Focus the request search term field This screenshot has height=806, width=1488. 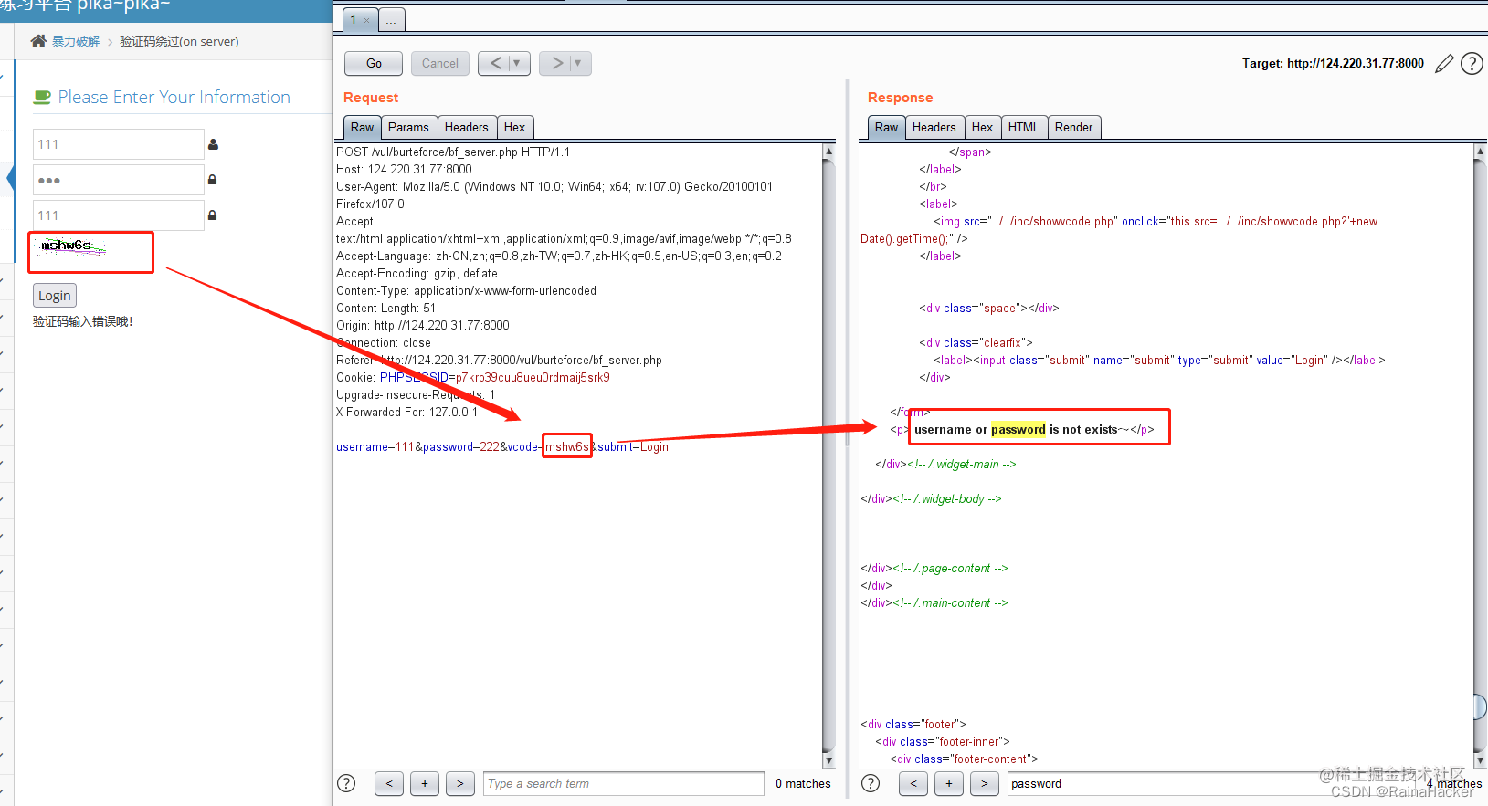[624, 783]
